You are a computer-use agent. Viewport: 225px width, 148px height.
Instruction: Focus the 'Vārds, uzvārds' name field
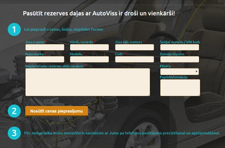(x=89, y=47)
